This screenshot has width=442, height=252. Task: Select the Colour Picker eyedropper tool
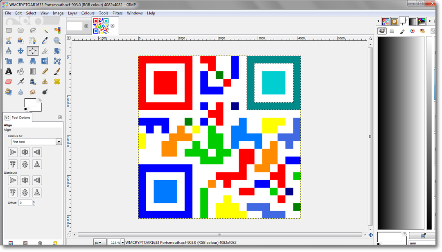coord(45,41)
